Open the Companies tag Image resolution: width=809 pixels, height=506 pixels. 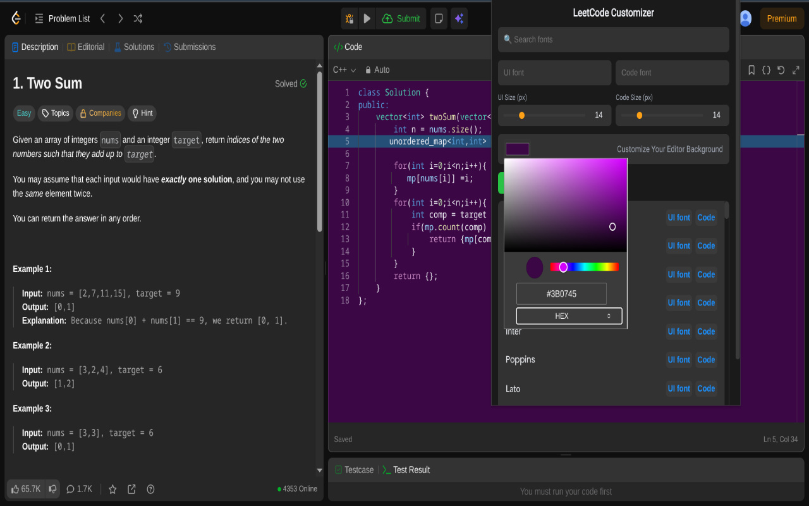[x=100, y=113]
